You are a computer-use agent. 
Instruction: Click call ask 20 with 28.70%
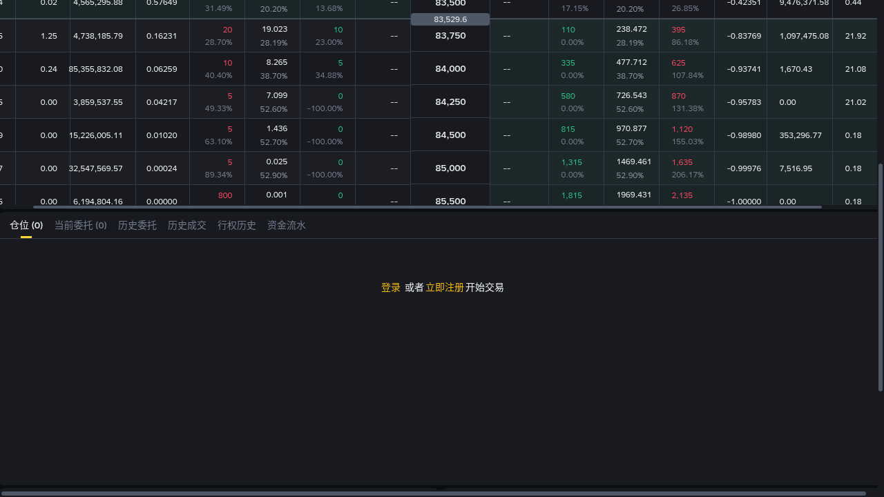point(218,36)
